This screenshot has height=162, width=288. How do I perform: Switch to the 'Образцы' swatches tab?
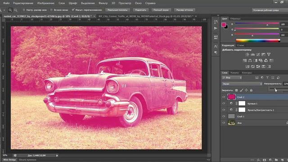pos(235,19)
